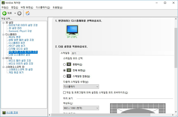
Task: Click the grey Forward arrow icon
Action: pos(19,13)
